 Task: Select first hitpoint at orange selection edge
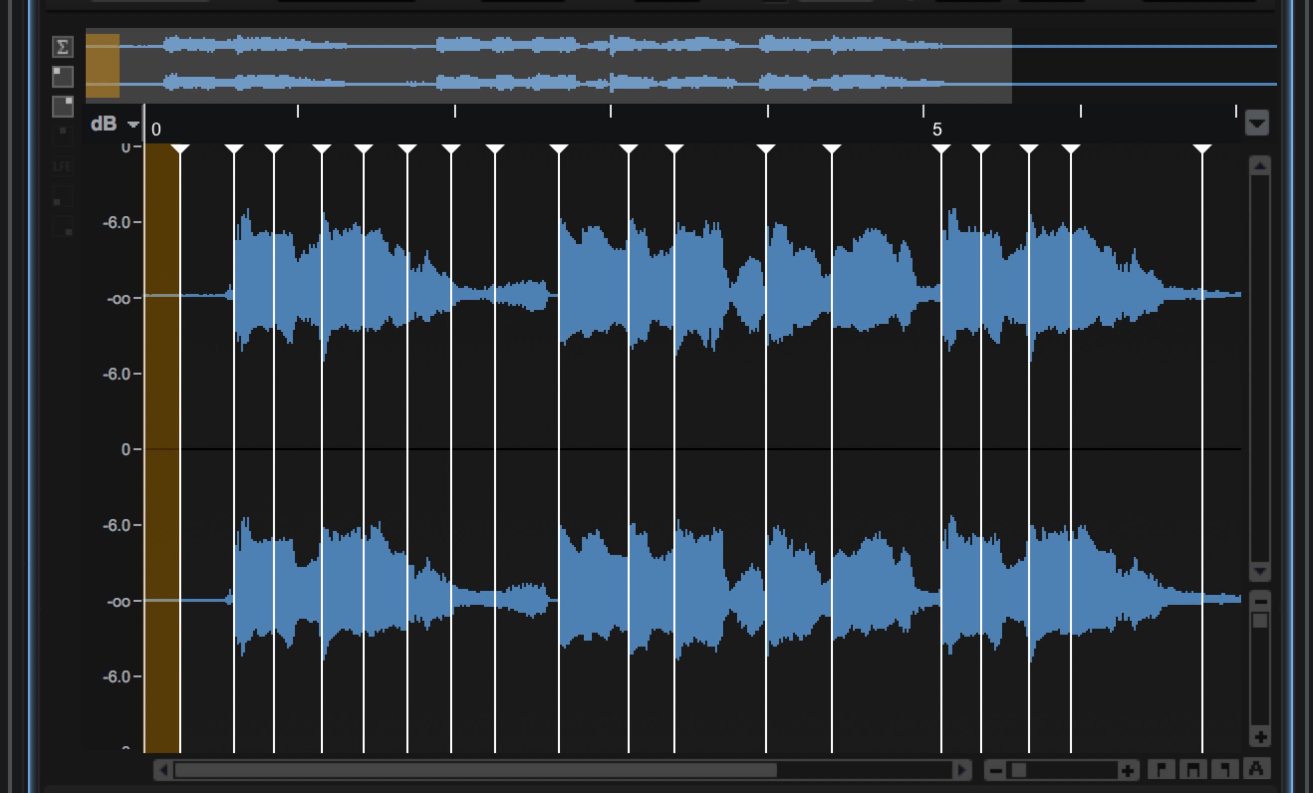pos(180,149)
